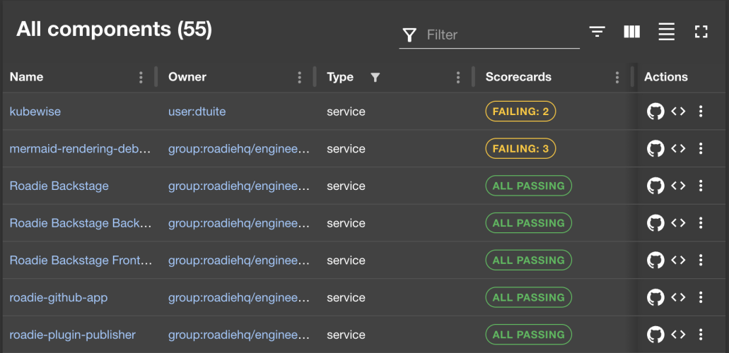729x353 pixels.
Task: Open Scorecards column options menu
Action: [x=617, y=77]
